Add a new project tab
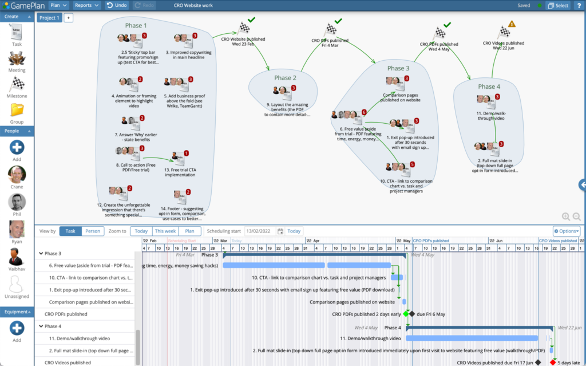 click(x=69, y=18)
